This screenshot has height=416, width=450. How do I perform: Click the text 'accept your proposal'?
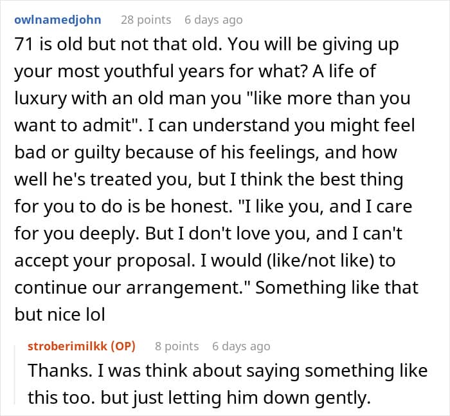tap(105, 260)
